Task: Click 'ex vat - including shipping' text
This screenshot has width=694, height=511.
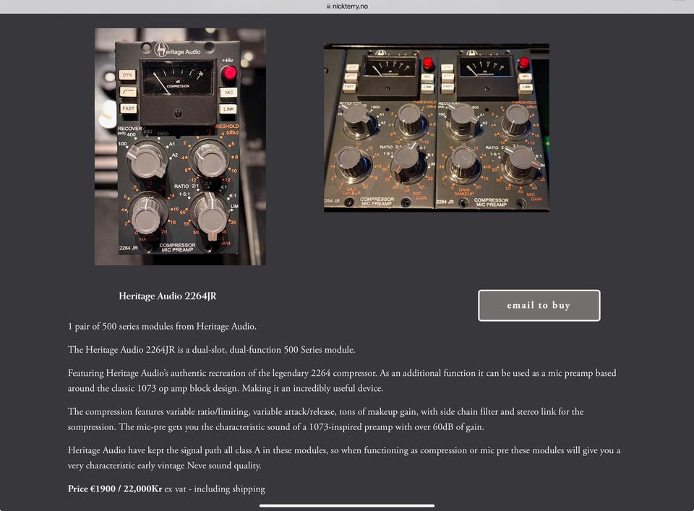Action: tap(215, 489)
